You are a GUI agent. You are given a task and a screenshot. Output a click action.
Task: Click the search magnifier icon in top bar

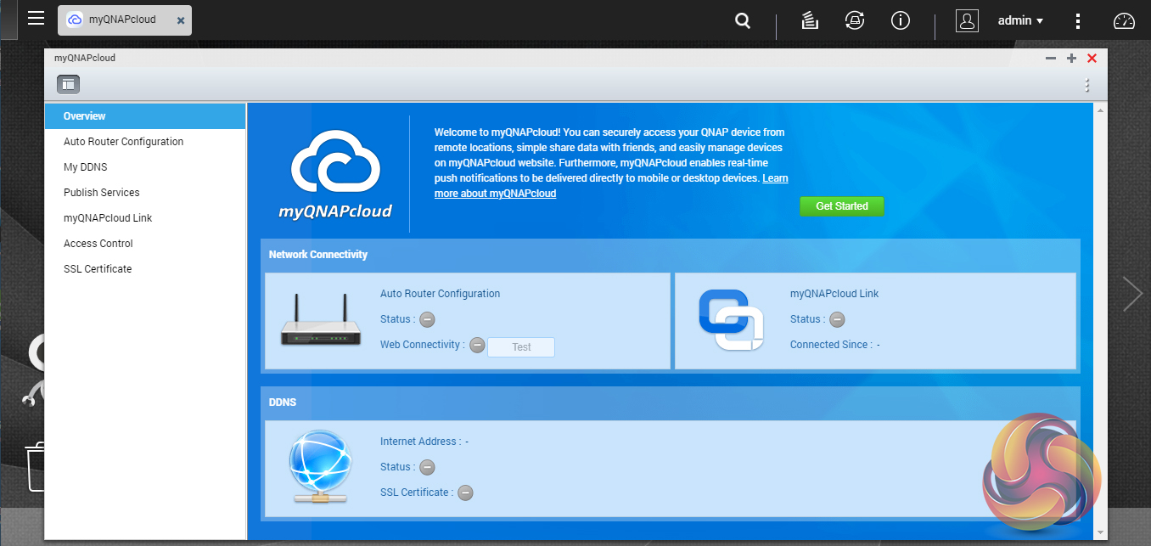pos(743,21)
